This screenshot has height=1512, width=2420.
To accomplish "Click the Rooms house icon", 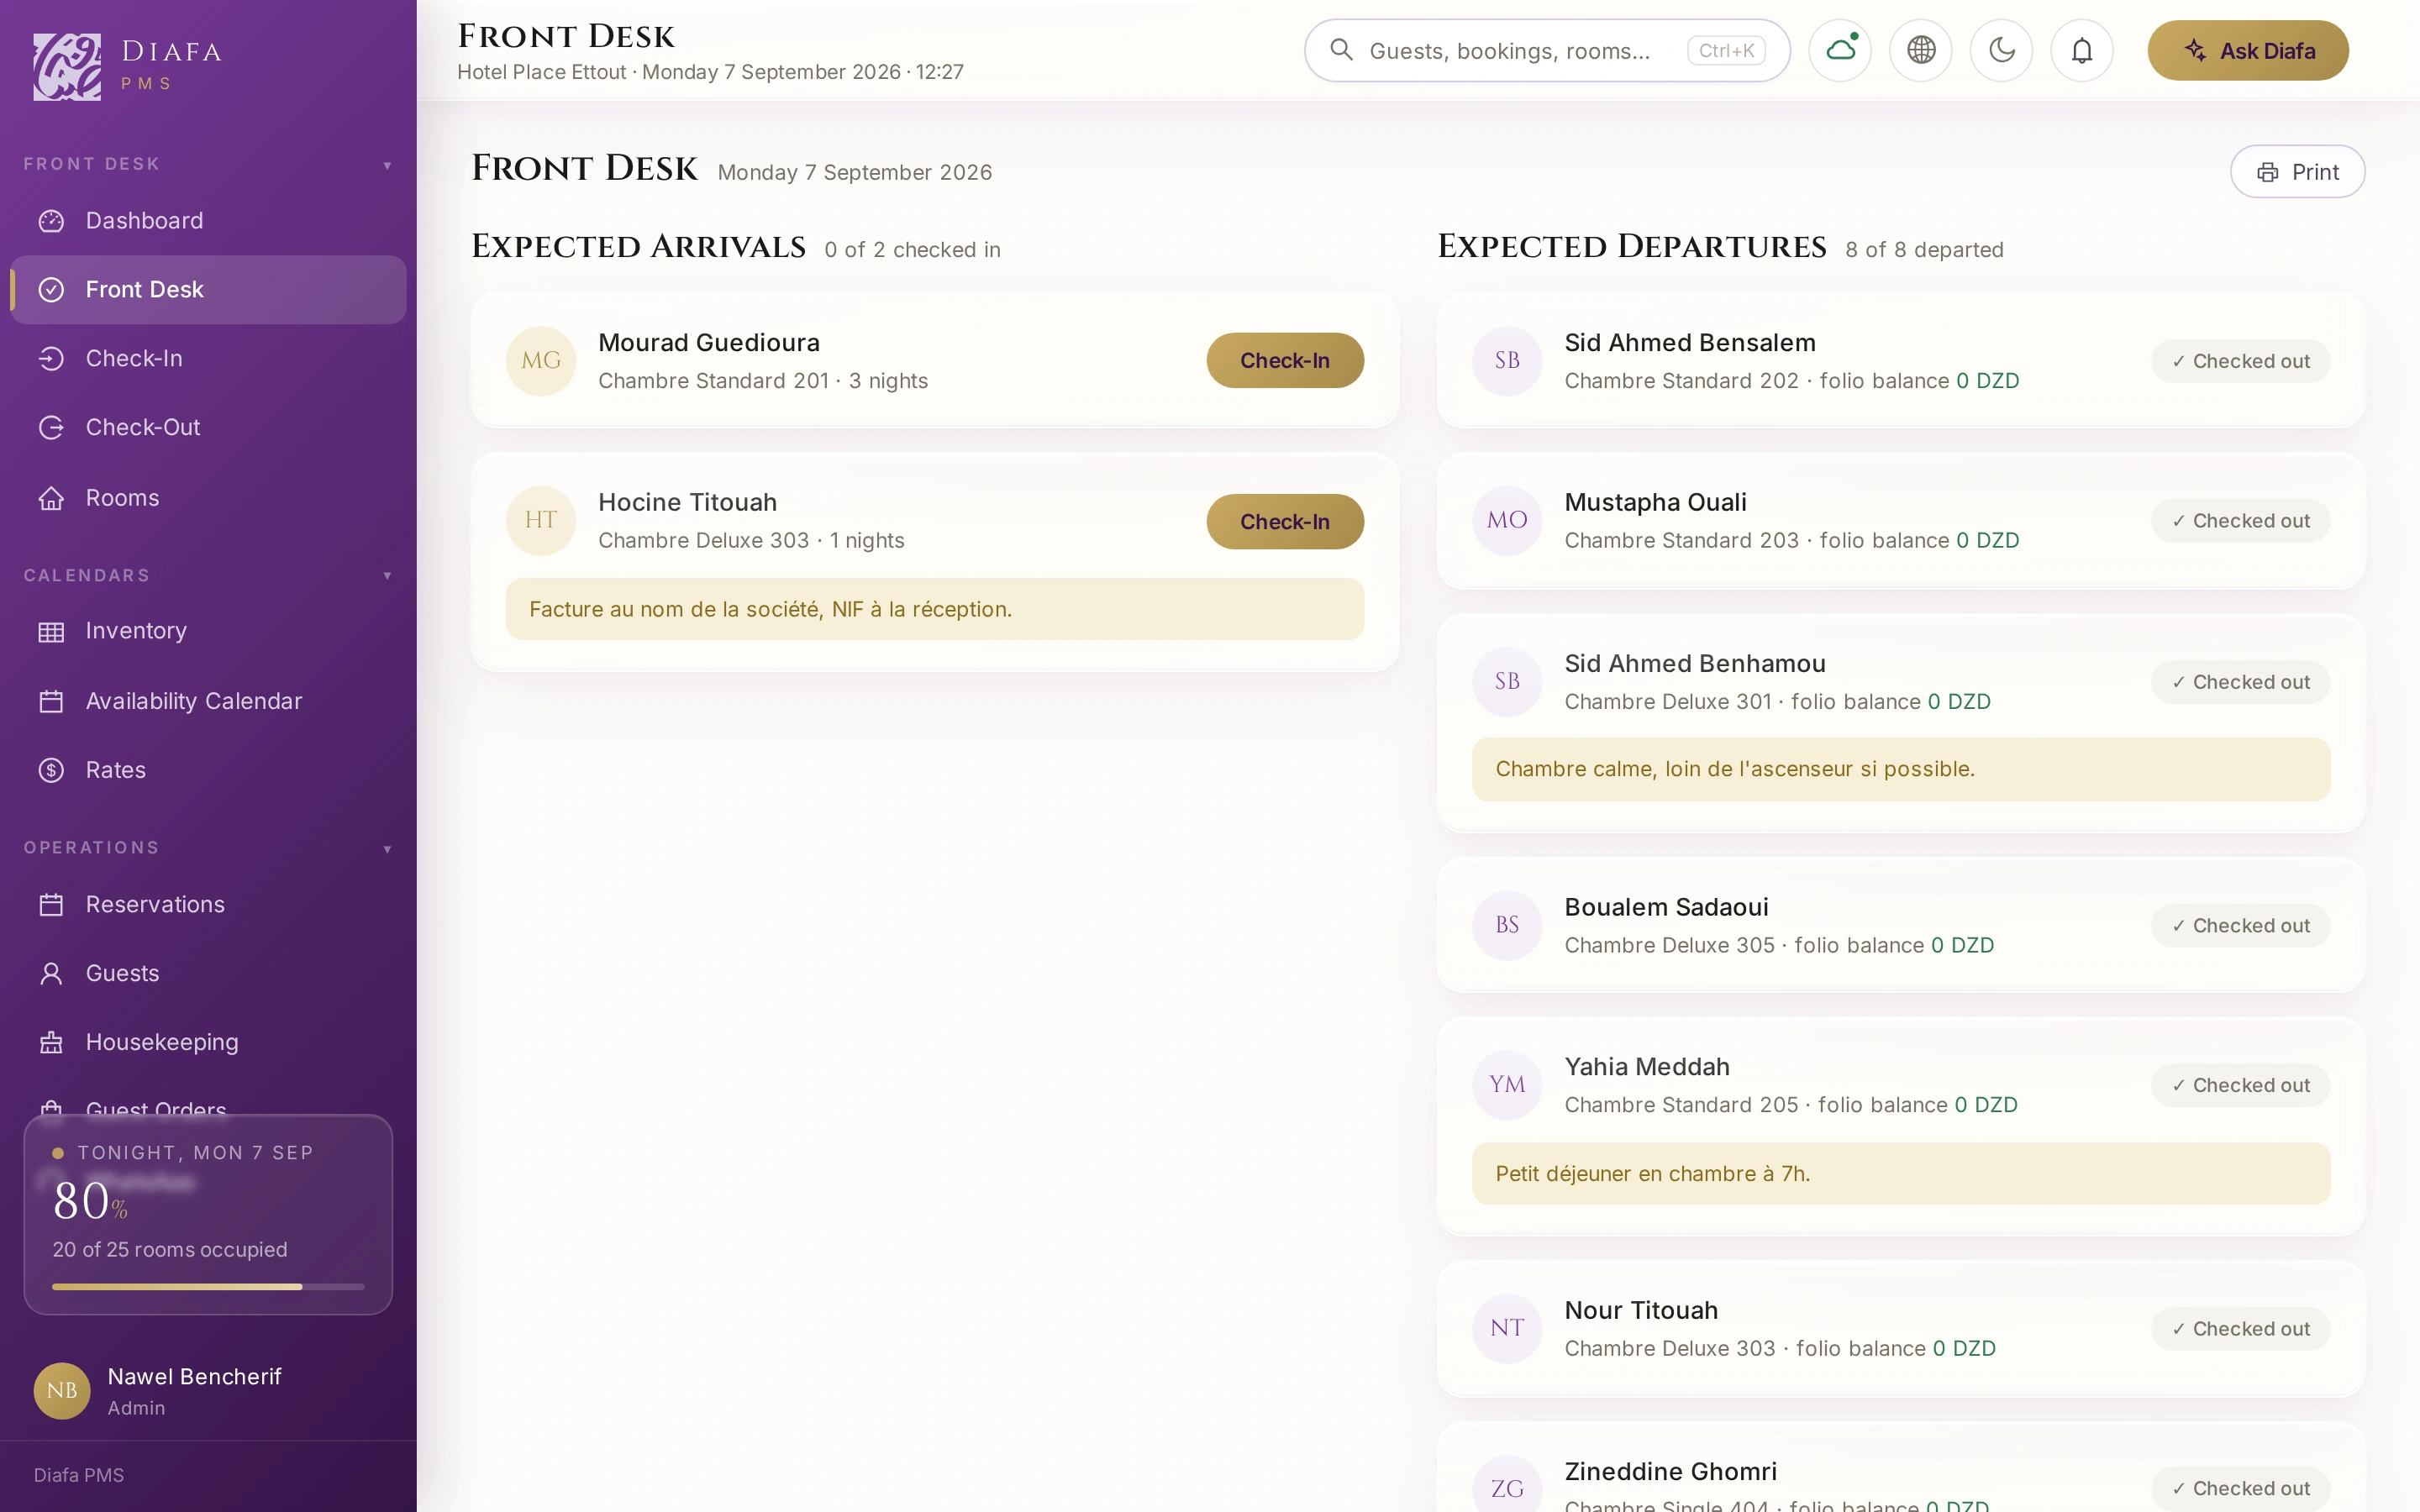I will (51, 498).
